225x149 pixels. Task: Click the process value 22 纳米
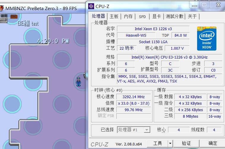[127, 48]
